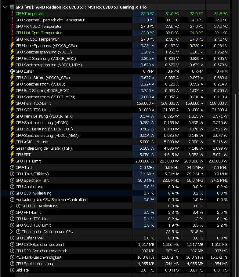Viewport: 239px width, 277px height.
Task: Click clock icon of GPU-Auslastung
Action: click(x=12, y=187)
